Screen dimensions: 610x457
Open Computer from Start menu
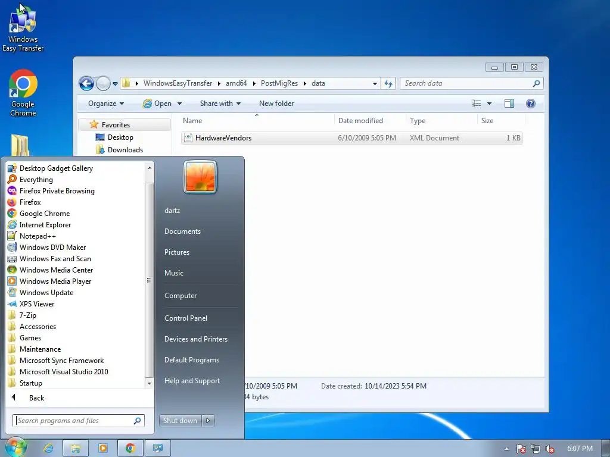(x=180, y=296)
